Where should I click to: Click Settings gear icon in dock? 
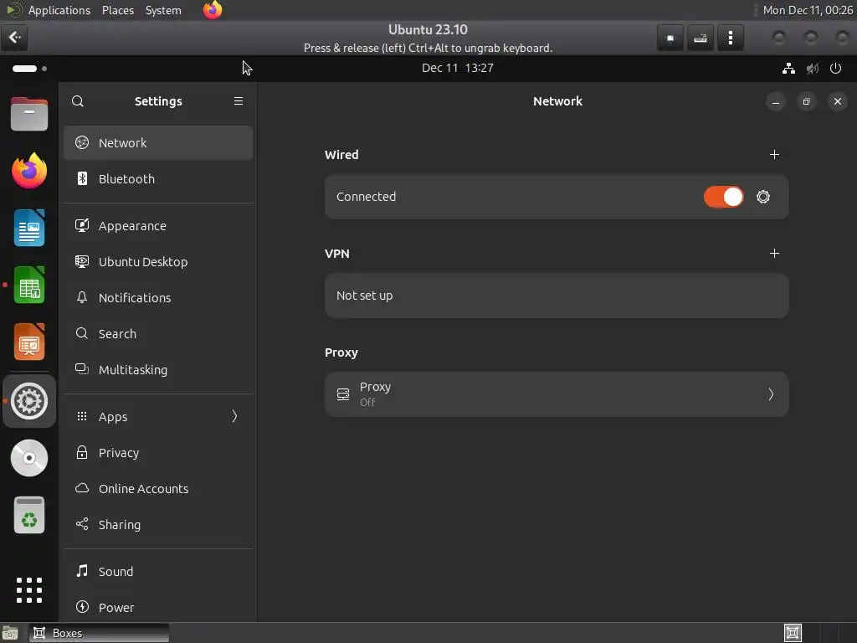coord(29,401)
